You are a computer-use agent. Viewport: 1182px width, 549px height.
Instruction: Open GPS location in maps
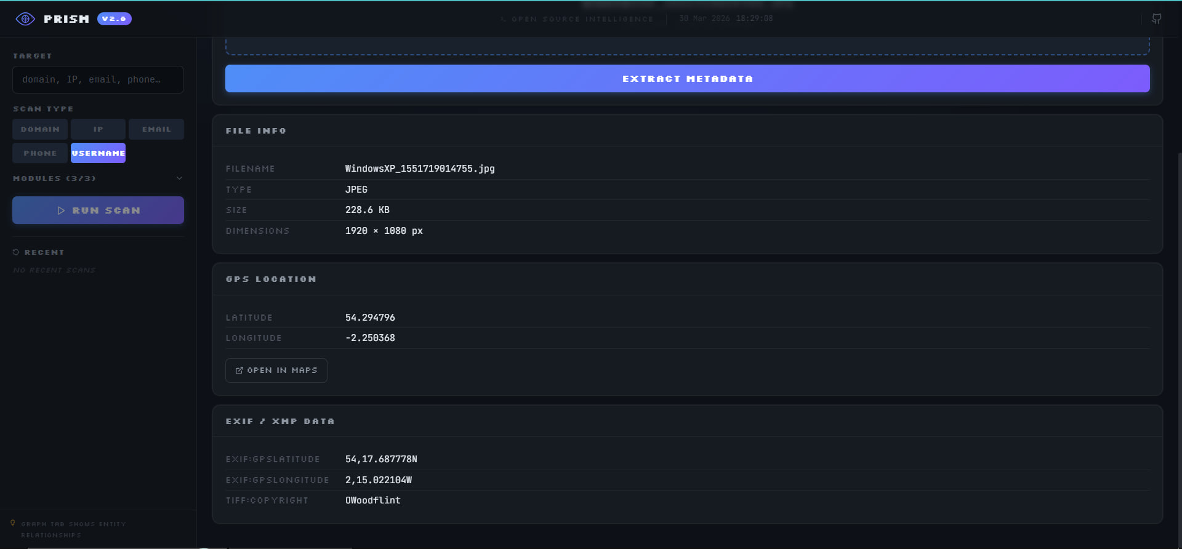click(276, 371)
